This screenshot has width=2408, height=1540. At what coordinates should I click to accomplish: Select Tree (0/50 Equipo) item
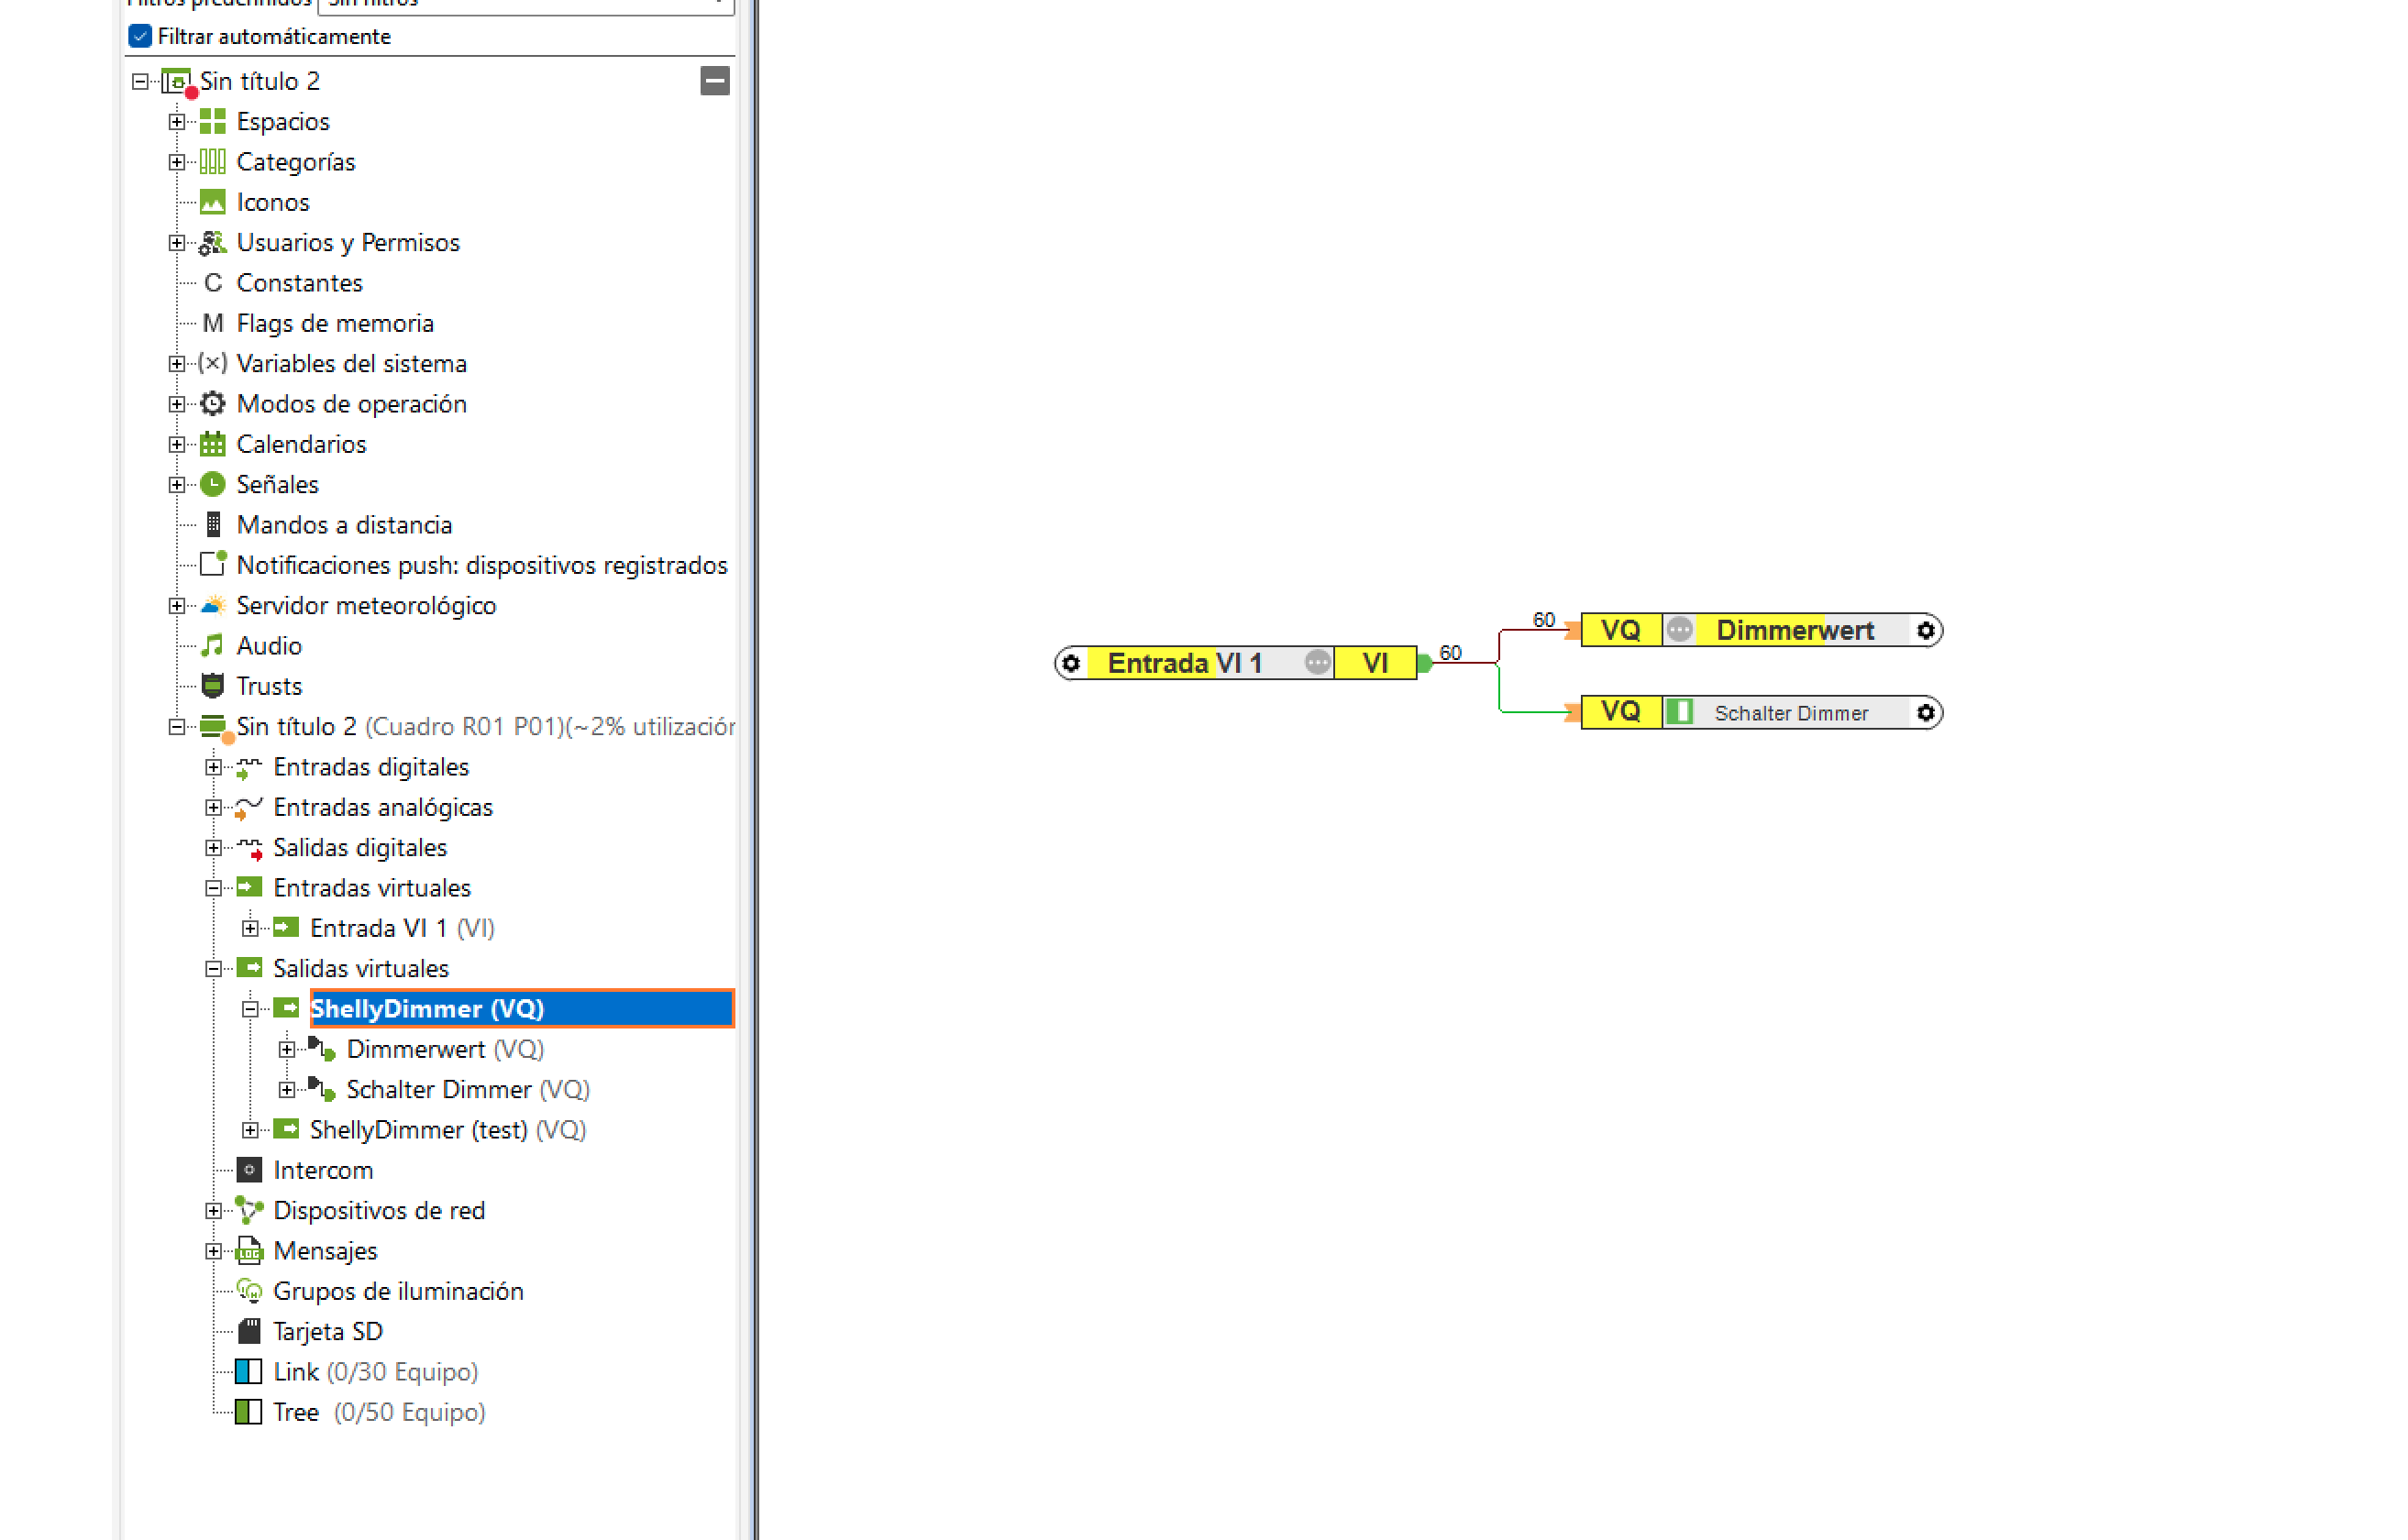(x=379, y=1412)
